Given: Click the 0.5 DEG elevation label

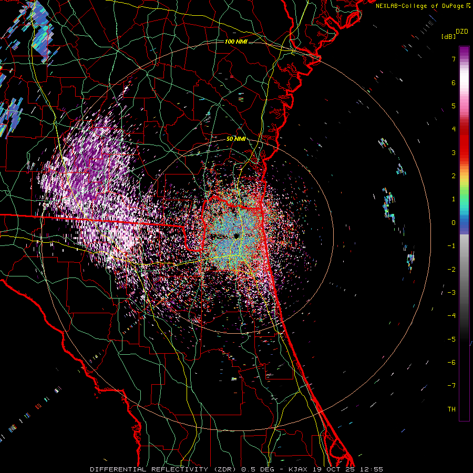Looking at the screenshot, I should pos(258,469).
